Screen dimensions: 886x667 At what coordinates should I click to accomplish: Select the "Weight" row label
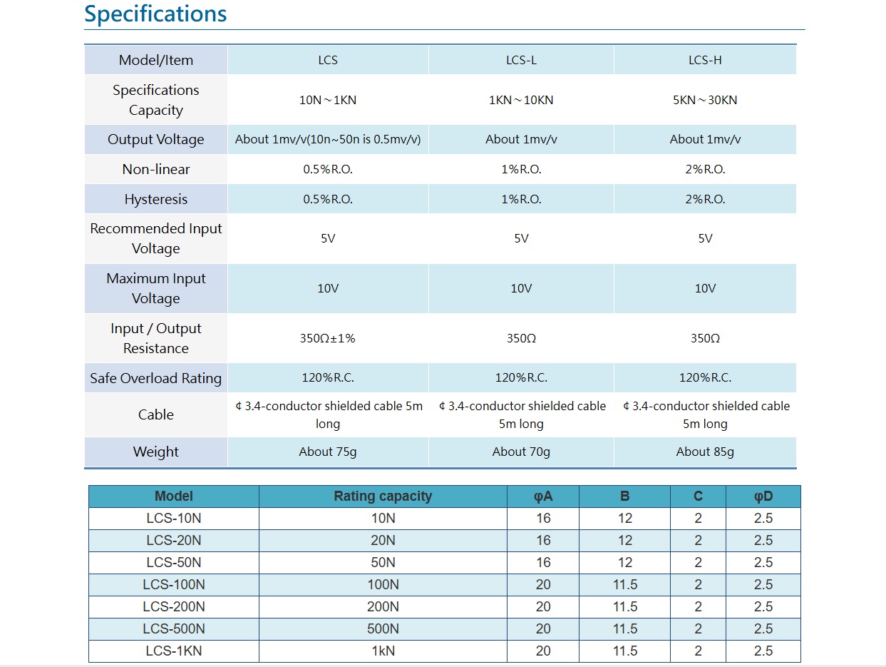click(x=156, y=452)
